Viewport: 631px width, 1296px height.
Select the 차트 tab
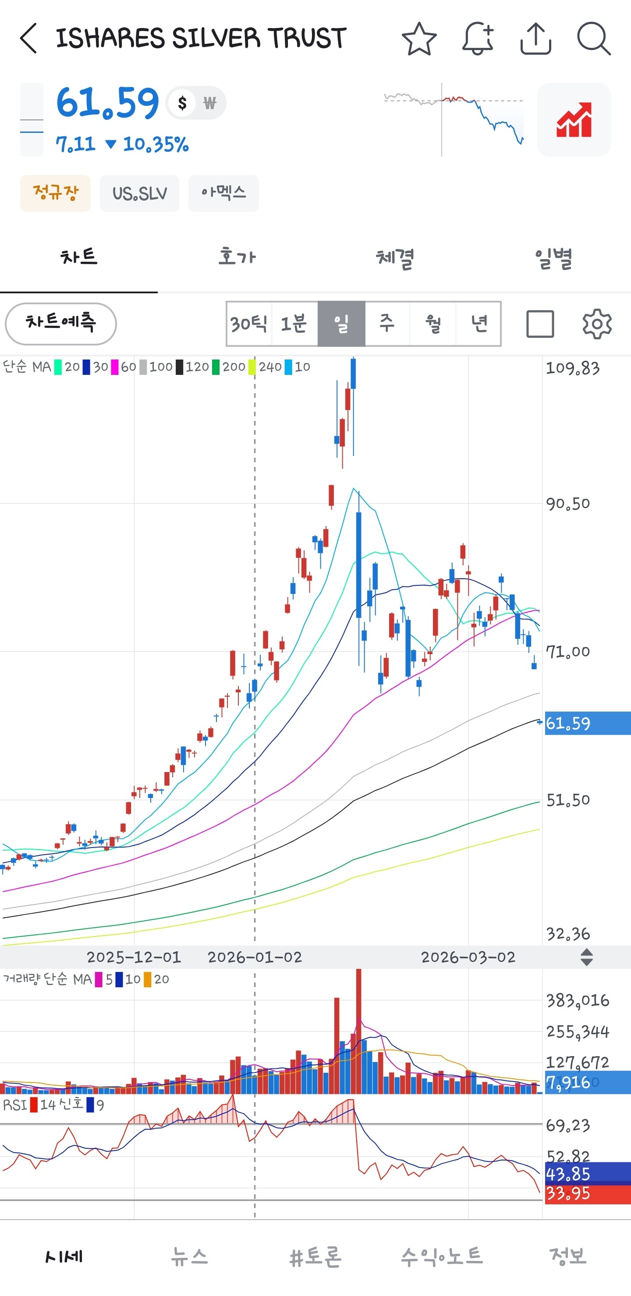(79, 258)
